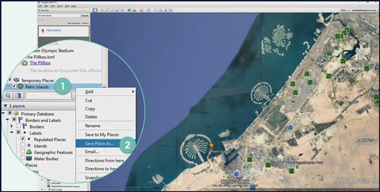Click the search text field at top

pyautogui.click(x=59, y=16)
